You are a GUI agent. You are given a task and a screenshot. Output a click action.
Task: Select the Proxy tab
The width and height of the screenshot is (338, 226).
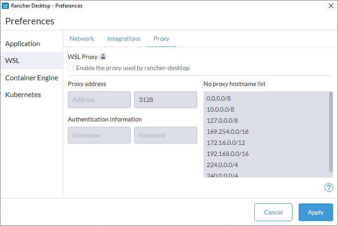click(161, 39)
